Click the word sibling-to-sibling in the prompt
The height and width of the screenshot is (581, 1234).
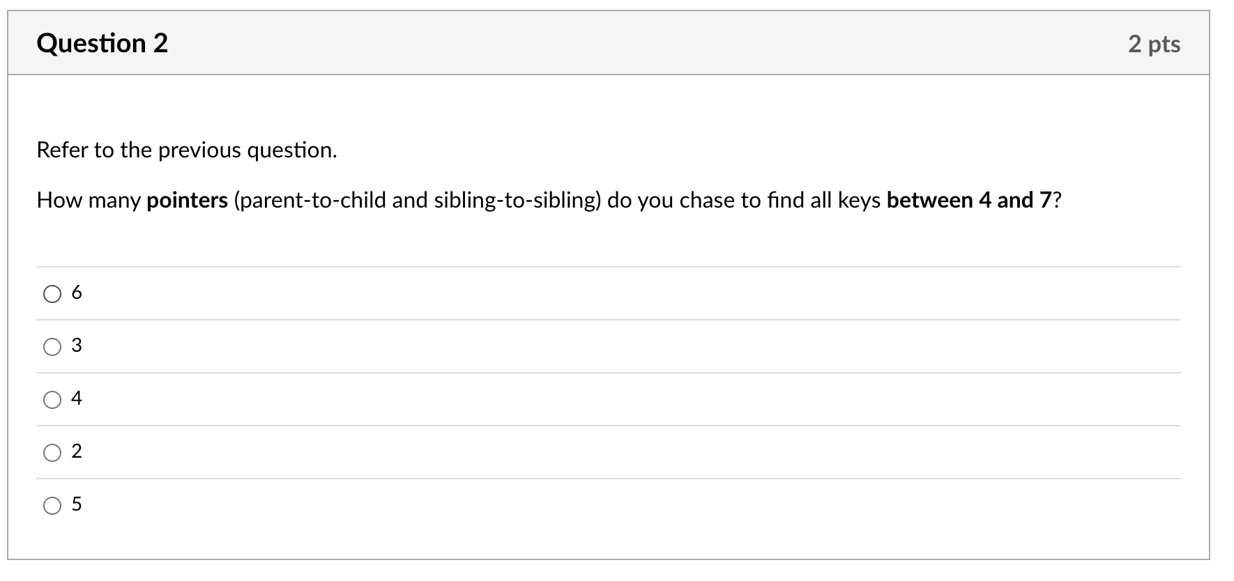515,201
